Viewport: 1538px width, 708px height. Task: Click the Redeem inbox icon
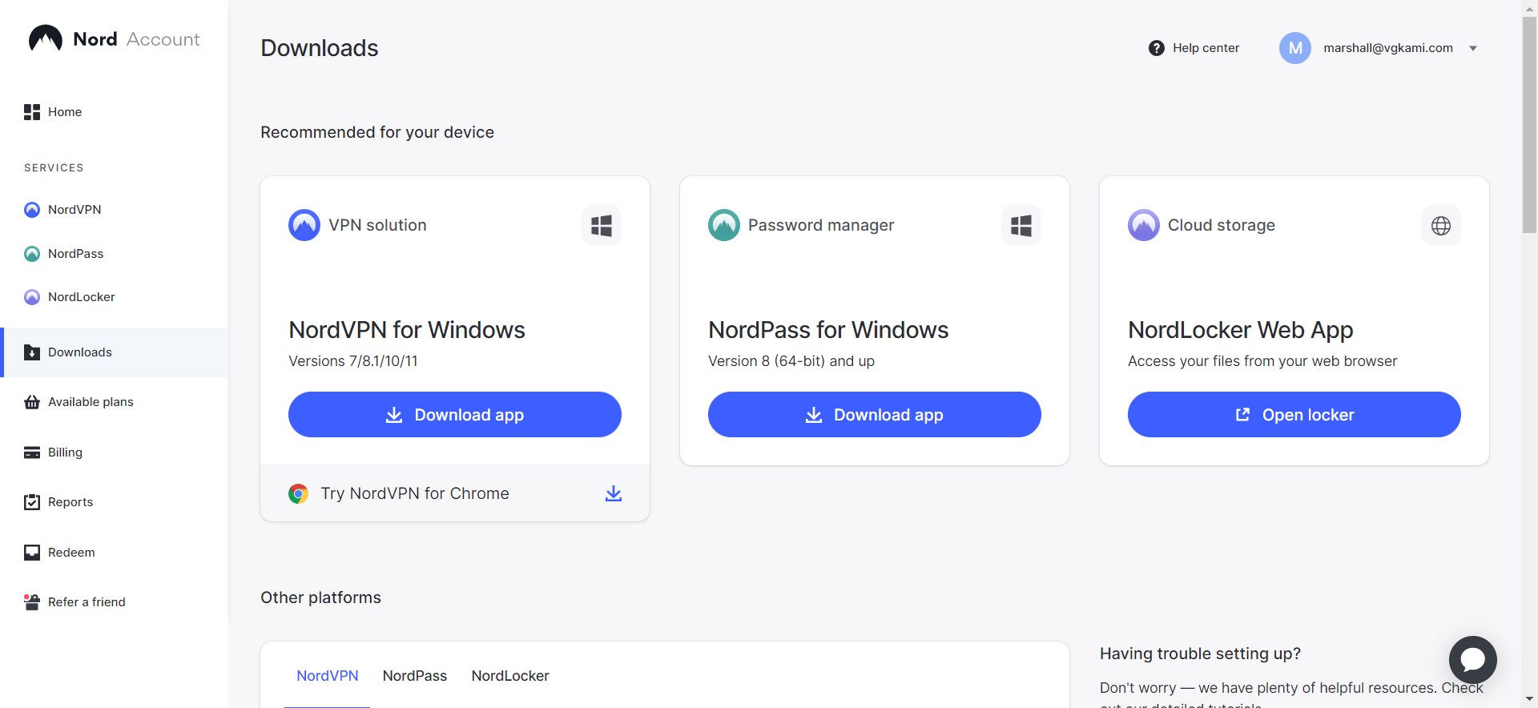coord(32,553)
